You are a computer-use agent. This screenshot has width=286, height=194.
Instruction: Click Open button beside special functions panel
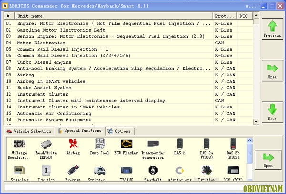(268, 160)
